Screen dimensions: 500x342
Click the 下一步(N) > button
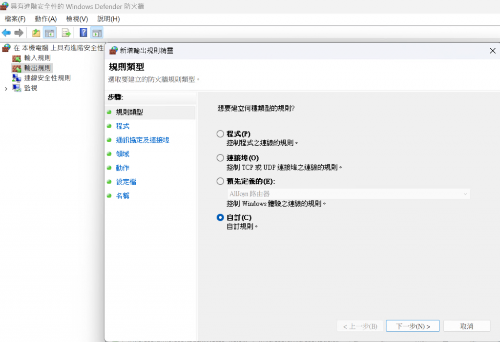pyautogui.click(x=413, y=326)
